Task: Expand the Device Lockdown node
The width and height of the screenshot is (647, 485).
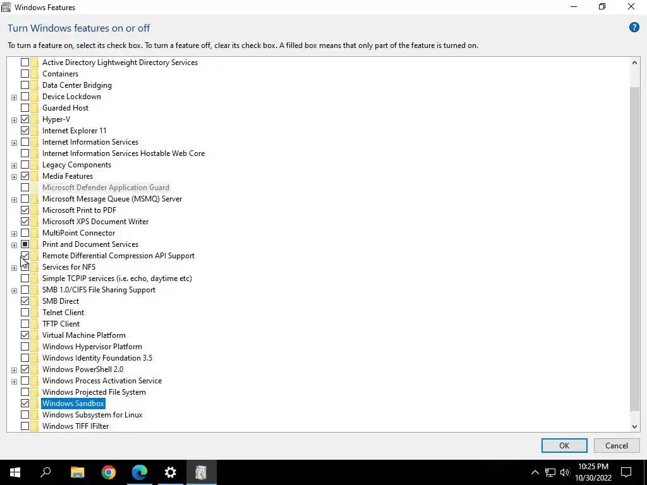Action: [14, 97]
